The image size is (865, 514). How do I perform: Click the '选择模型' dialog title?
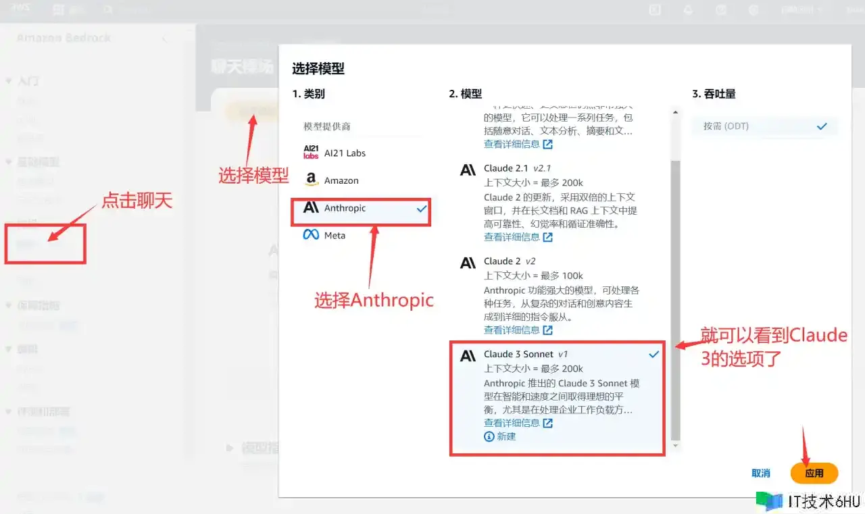click(318, 68)
